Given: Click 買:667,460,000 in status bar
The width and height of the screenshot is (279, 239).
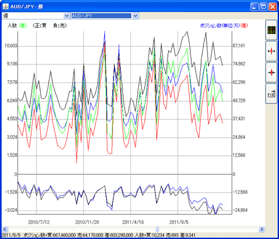Looking at the screenshot, I should coord(62,235).
